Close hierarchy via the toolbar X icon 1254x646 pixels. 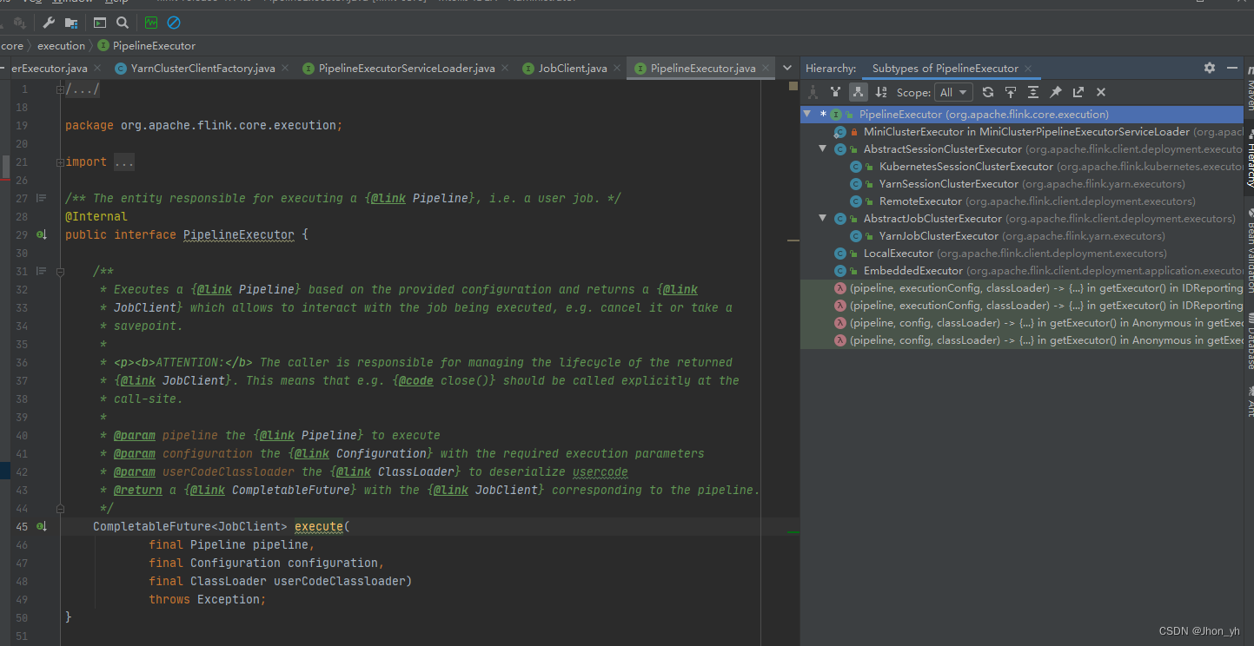coord(1101,92)
